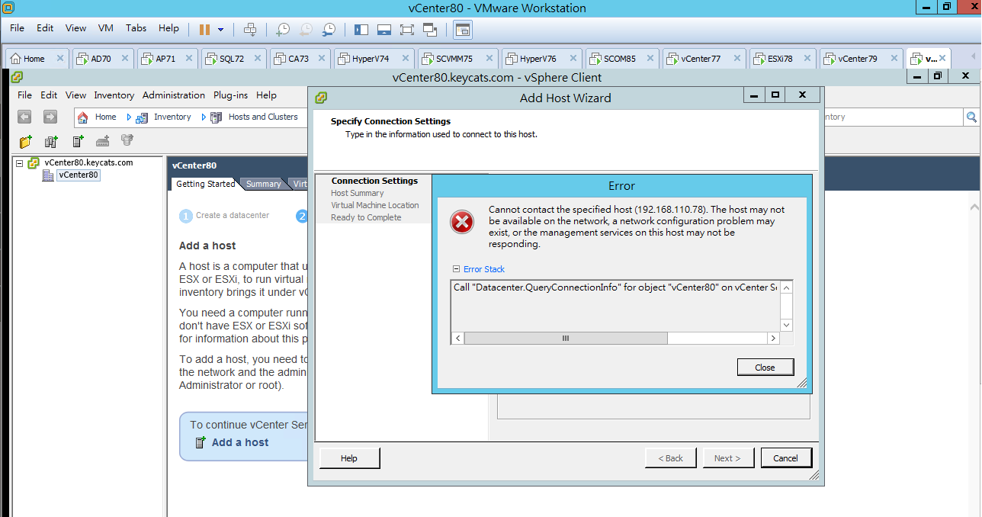Switch to Unity mode

[430, 29]
